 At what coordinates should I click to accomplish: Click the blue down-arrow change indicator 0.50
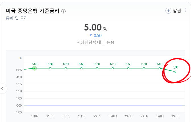click(x=95, y=36)
